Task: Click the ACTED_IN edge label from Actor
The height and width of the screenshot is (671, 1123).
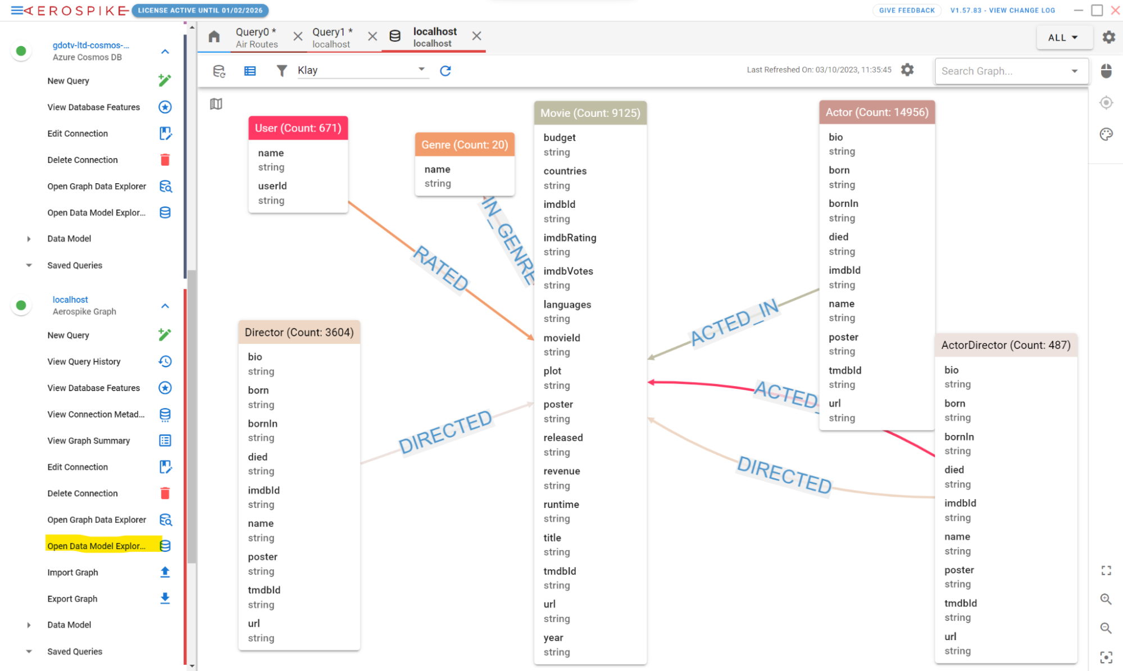Action: click(x=734, y=322)
